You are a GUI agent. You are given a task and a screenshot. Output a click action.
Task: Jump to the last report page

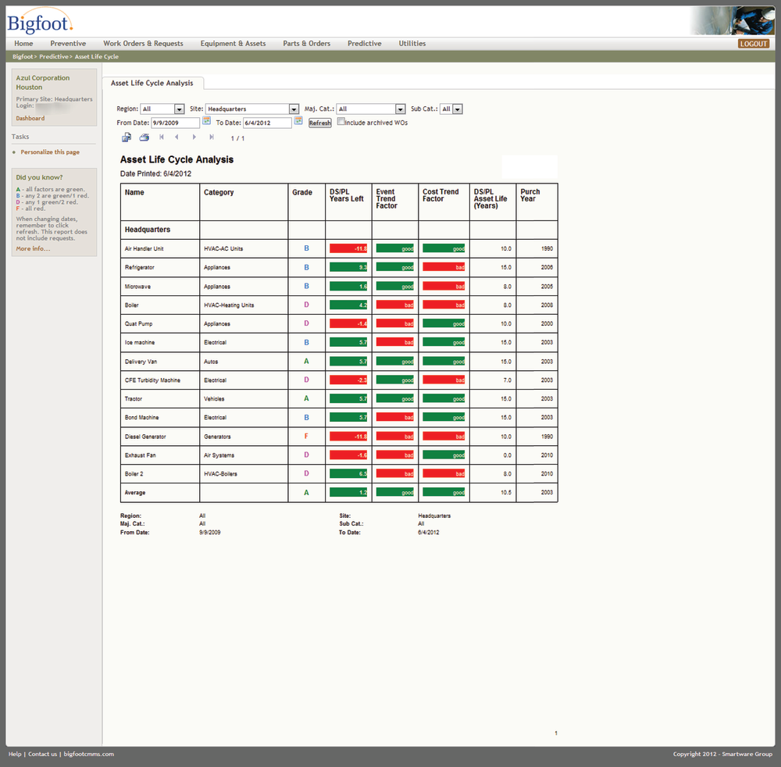[x=211, y=137]
